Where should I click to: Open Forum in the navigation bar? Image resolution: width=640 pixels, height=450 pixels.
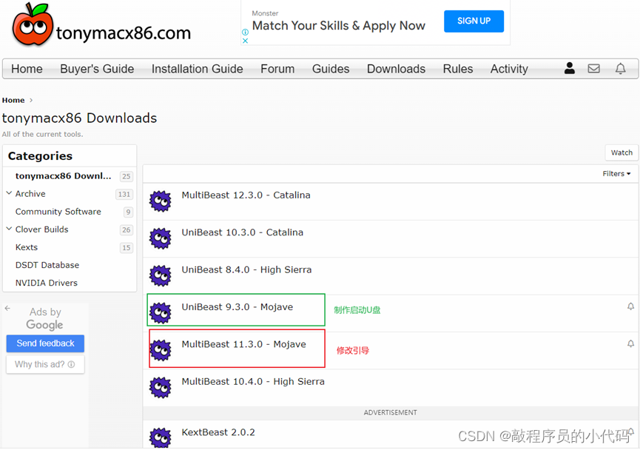pyautogui.click(x=277, y=69)
